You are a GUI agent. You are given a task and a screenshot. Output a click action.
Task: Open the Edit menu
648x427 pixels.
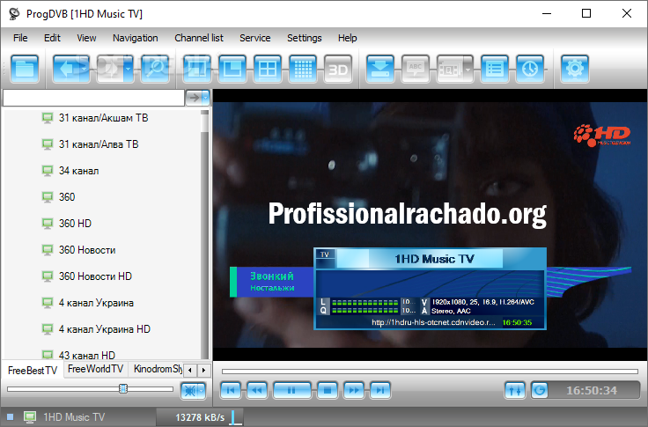point(52,38)
